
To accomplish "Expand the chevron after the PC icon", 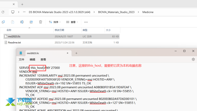I will 18,12.
